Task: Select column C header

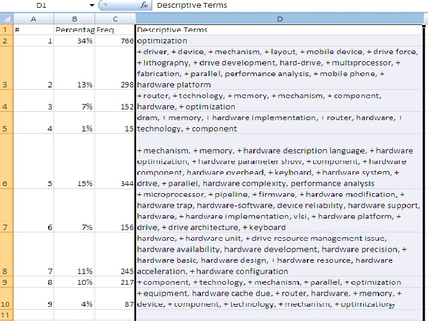Action: [x=115, y=19]
